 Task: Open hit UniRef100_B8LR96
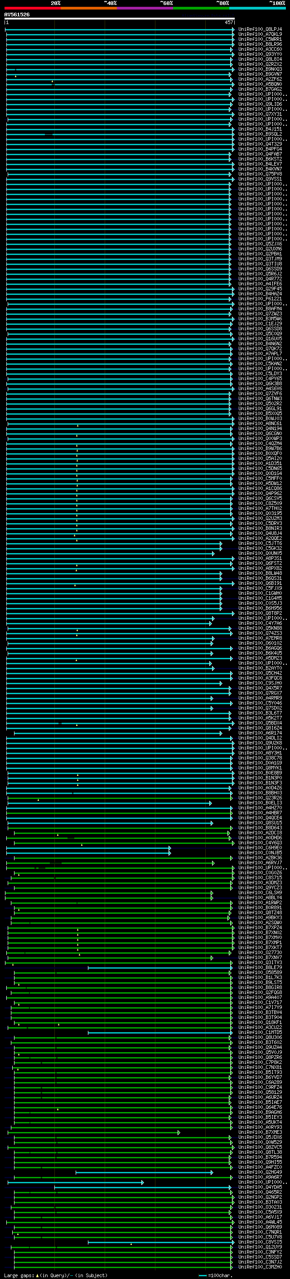pyautogui.click(x=260, y=44)
